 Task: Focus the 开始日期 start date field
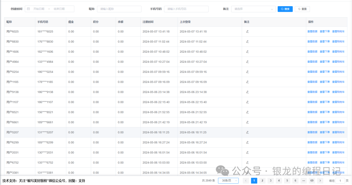click(x=39, y=9)
